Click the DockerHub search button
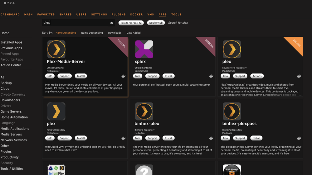The width and height of the screenshot is (312, 175). 156,23
